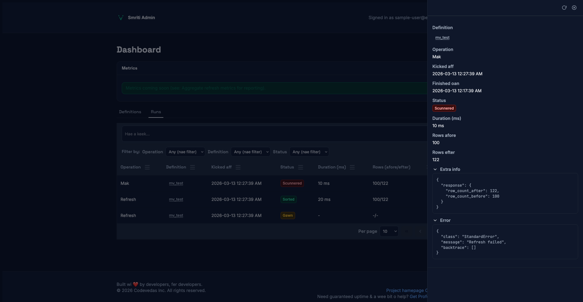Open the Kicked aff column menu icon
583x302 pixels.
coord(238,167)
